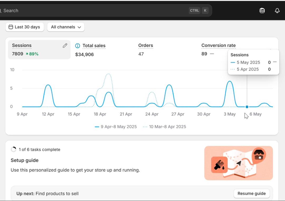This screenshot has width=285, height=201.
Task: Click the blue data point on 5 May
Action: coord(247,107)
